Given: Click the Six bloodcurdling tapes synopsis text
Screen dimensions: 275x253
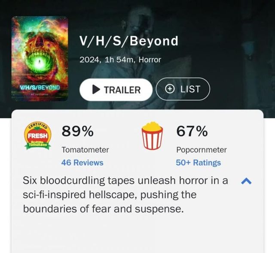Looking at the screenshot, I should click(125, 195).
